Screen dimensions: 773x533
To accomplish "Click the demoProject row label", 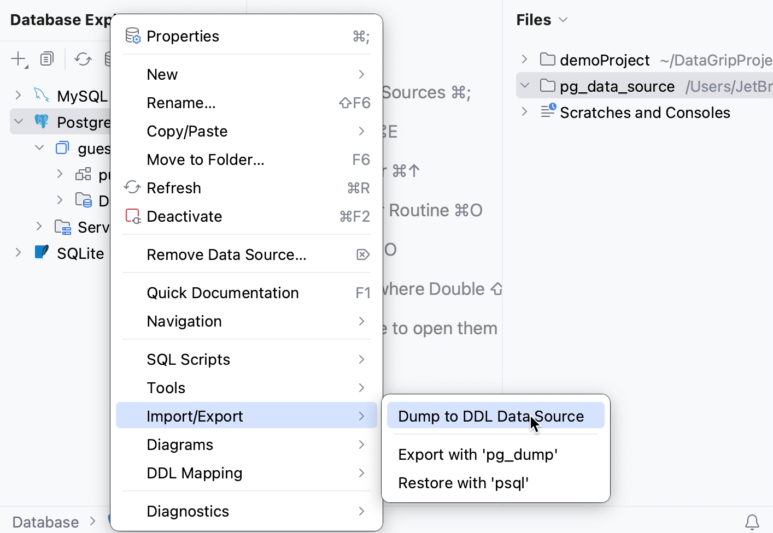I will pos(605,60).
